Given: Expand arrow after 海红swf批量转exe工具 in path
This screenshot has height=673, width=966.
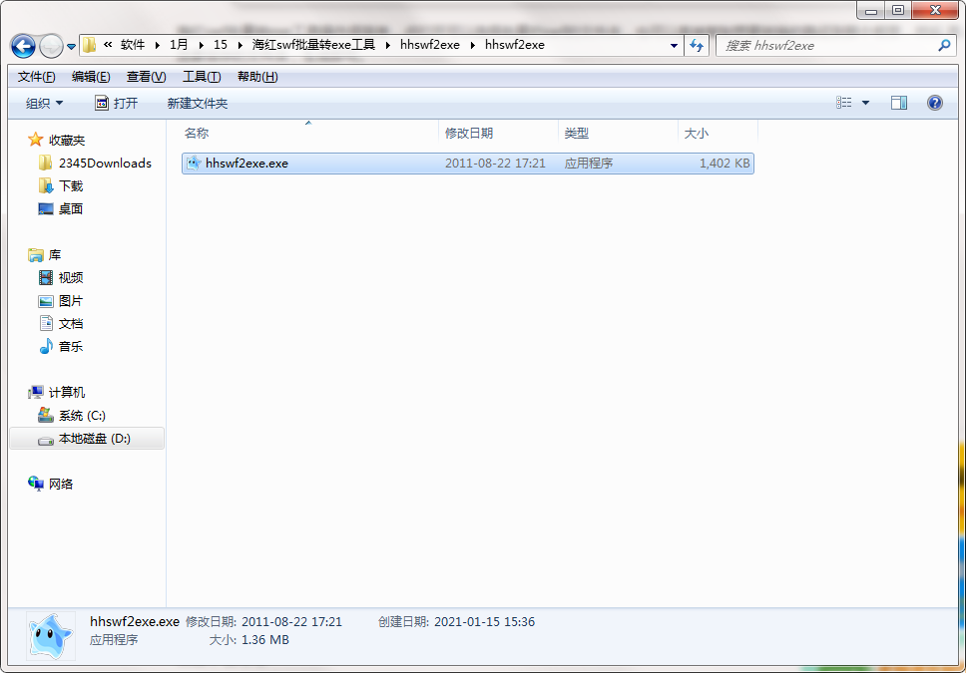Looking at the screenshot, I should (x=387, y=45).
